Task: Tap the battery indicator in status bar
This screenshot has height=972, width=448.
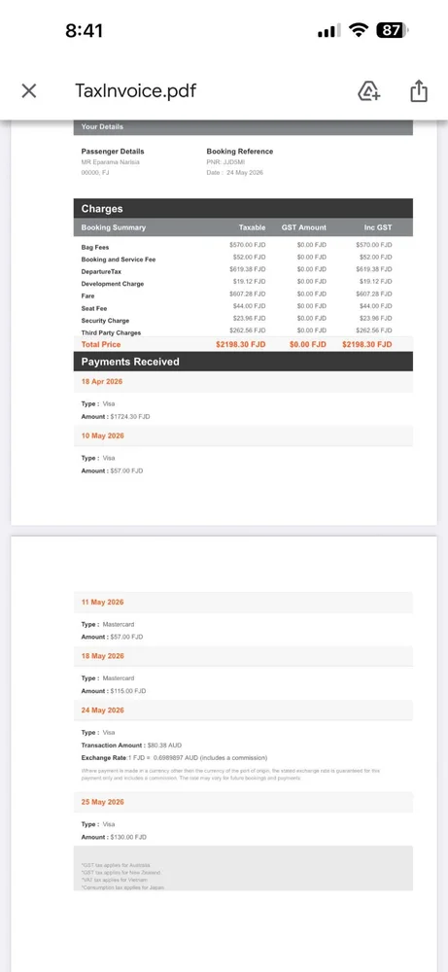Action: tap(393, 30)
